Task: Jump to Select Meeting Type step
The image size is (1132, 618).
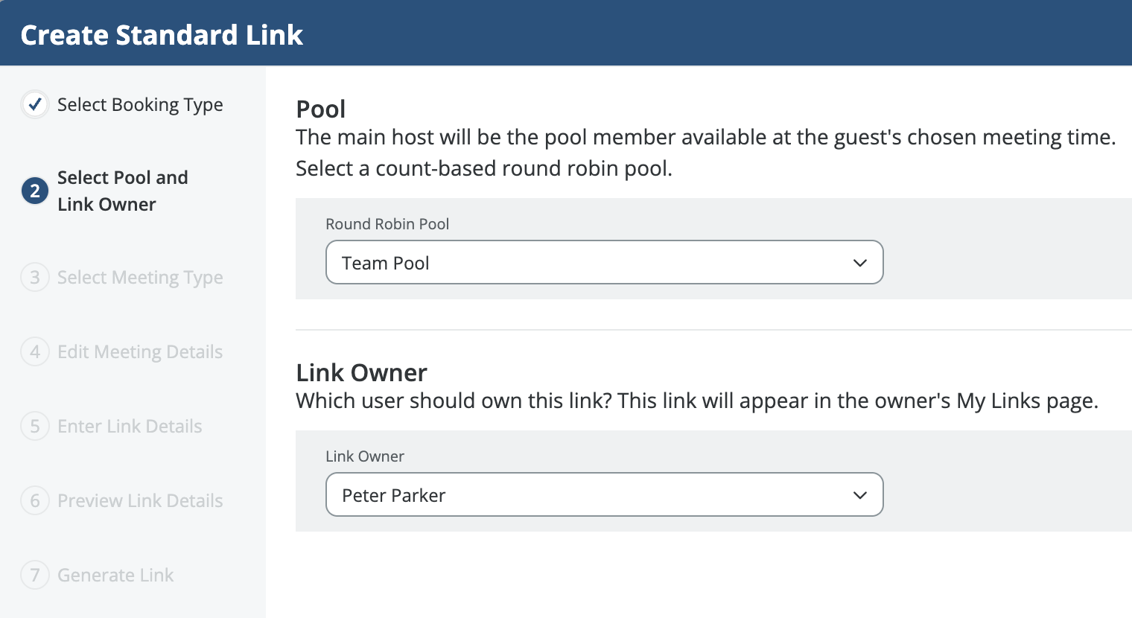Action: pos(140,278)
